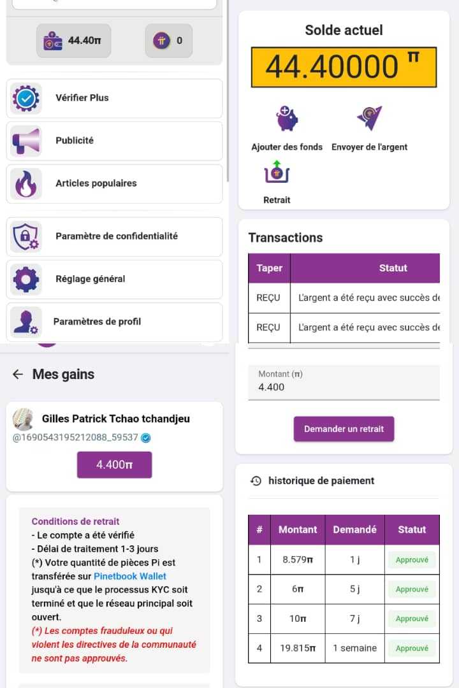Viewport: 459px width, 688px height.
Task: Tap the historique de paiement clock icon
Action: (256, 481)
